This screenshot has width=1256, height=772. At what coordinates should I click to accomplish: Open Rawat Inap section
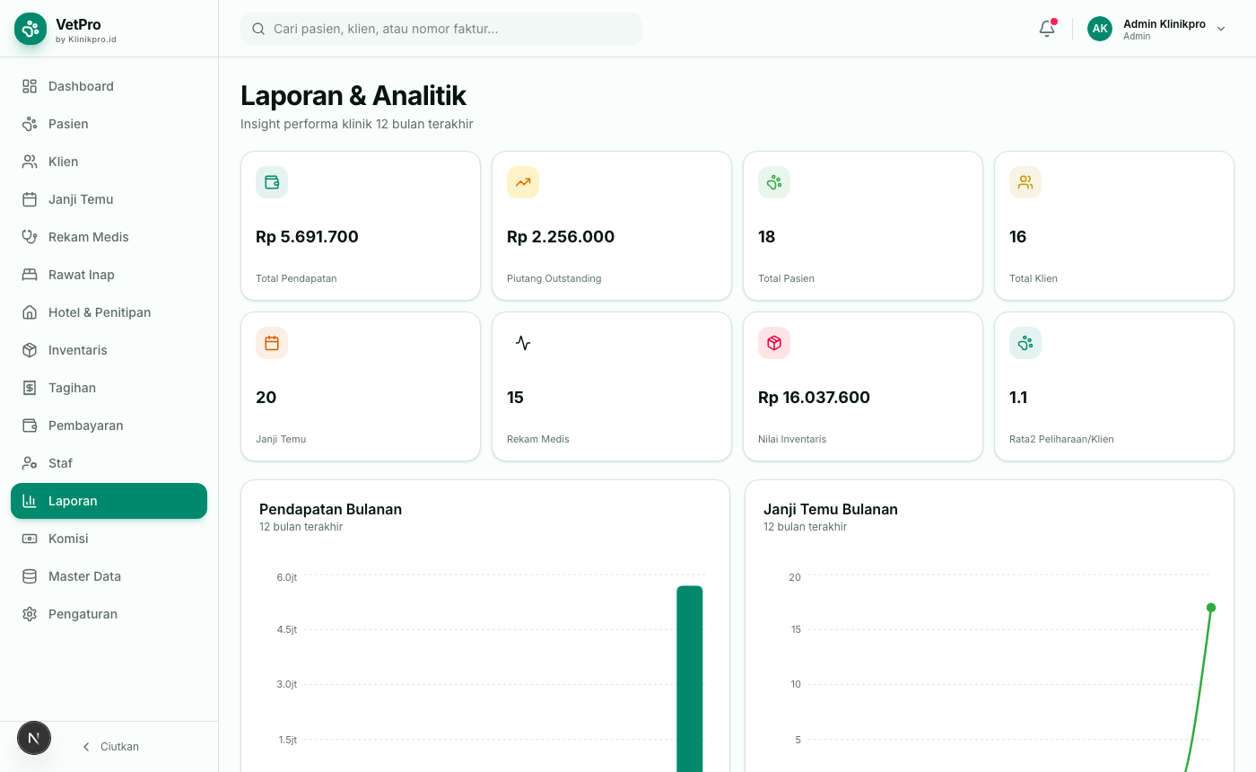click(x=109, y=275)
